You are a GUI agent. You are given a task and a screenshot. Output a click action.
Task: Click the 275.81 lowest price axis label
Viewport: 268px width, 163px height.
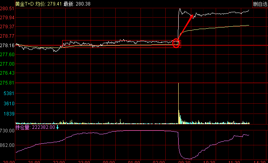tap(7, 83)
